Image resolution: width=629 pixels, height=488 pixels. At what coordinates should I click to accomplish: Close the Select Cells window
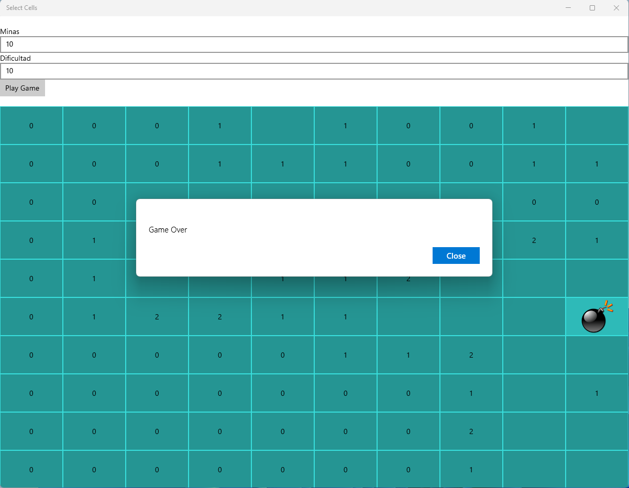coord(616,8)
